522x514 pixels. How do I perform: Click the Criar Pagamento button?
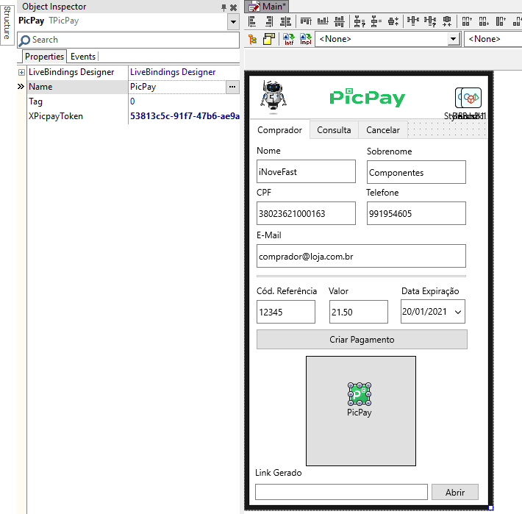(362, 340)
